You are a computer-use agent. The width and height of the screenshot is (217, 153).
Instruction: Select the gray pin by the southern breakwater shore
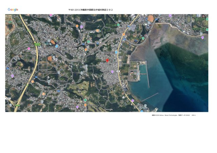click(145, 106)
